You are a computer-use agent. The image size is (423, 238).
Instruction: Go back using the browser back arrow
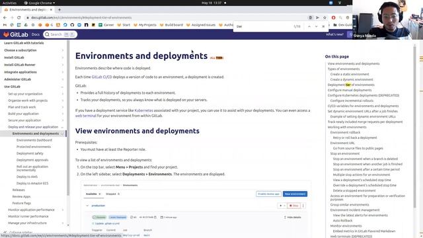point(5,18)
